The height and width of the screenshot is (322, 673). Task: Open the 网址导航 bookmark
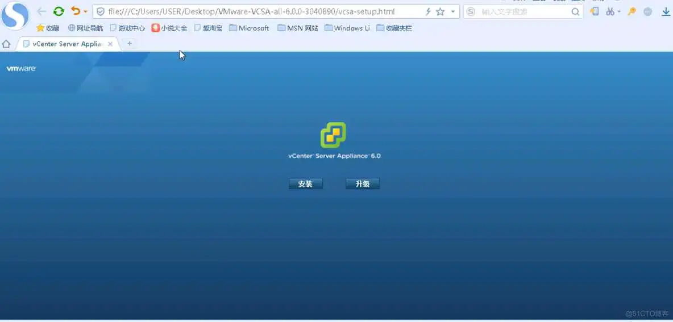85,28
